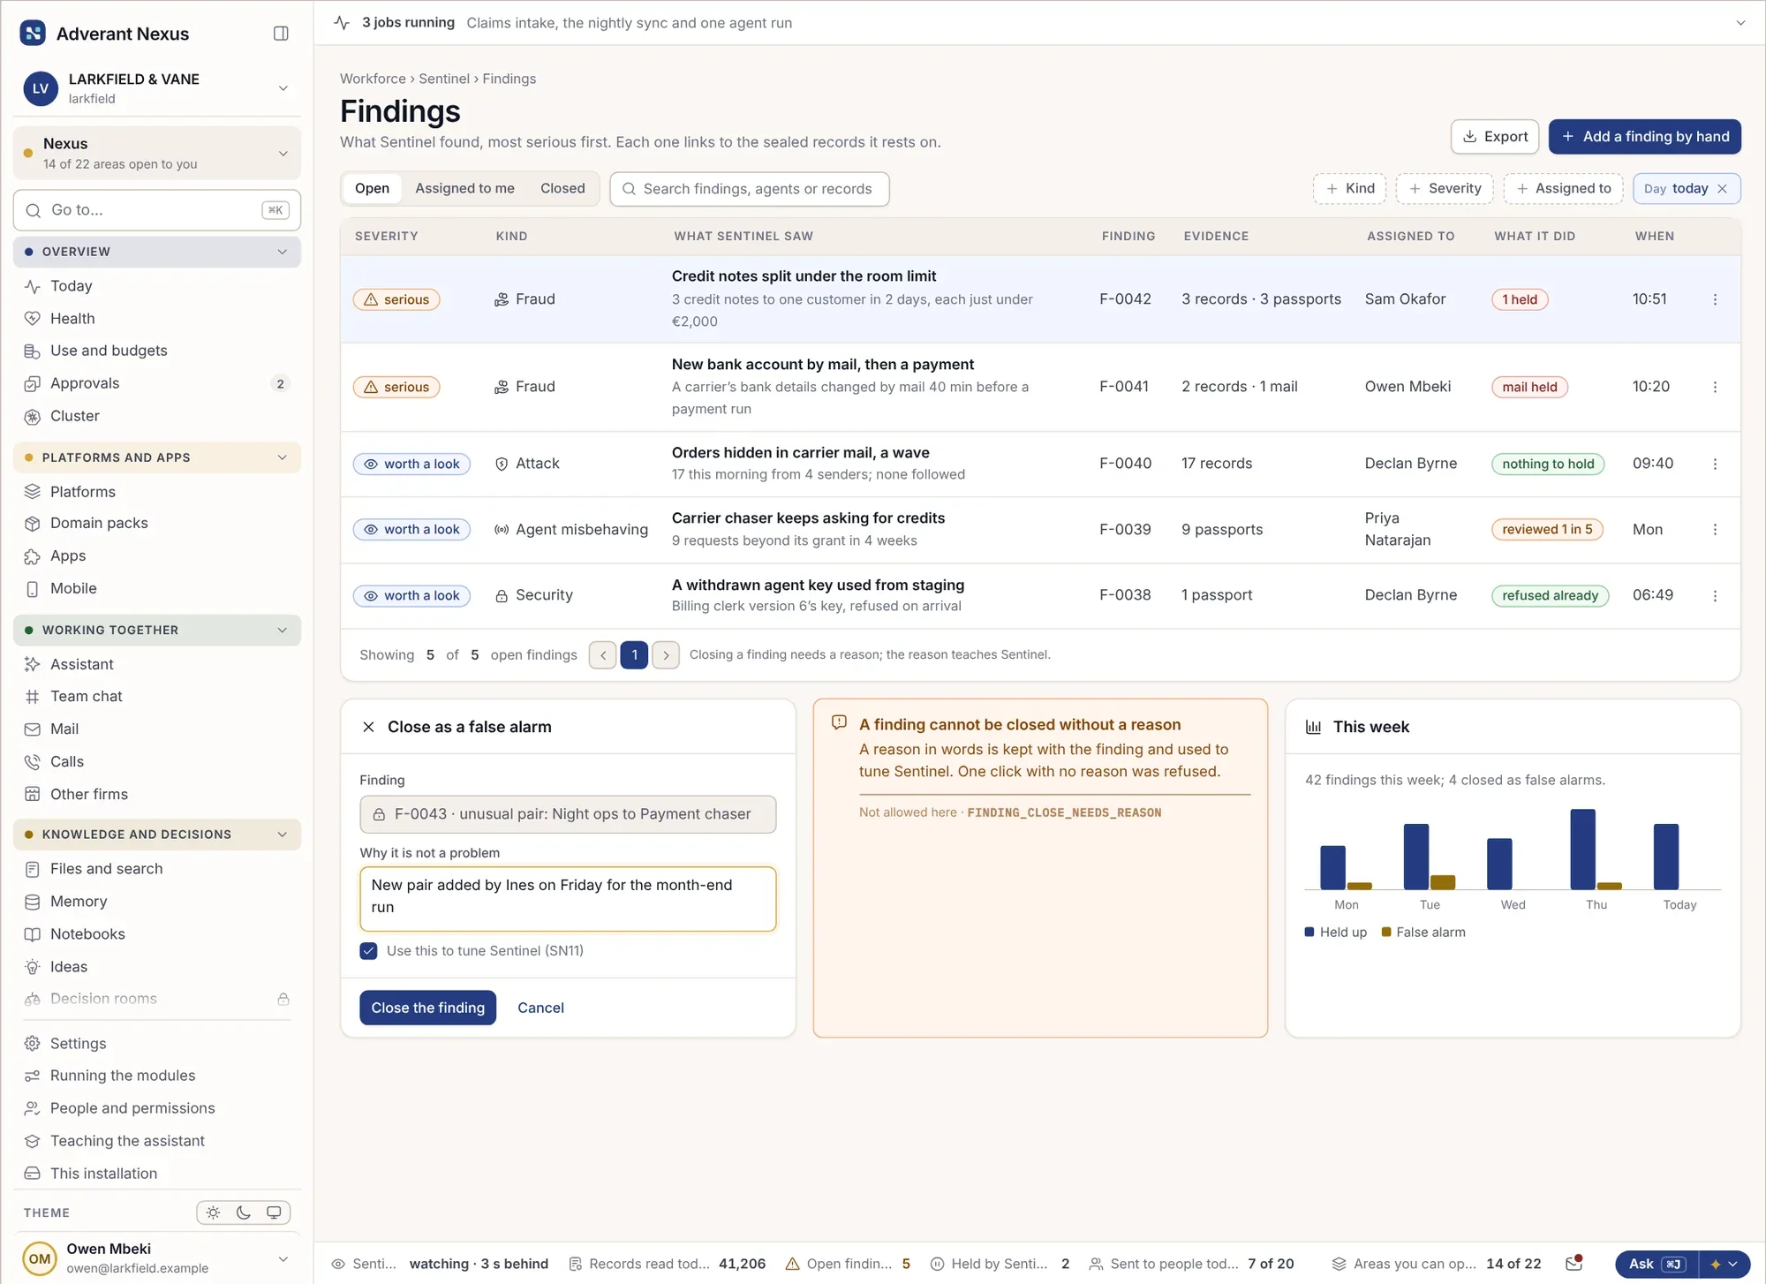Add an Assigned to filter

pos(1563,189)
